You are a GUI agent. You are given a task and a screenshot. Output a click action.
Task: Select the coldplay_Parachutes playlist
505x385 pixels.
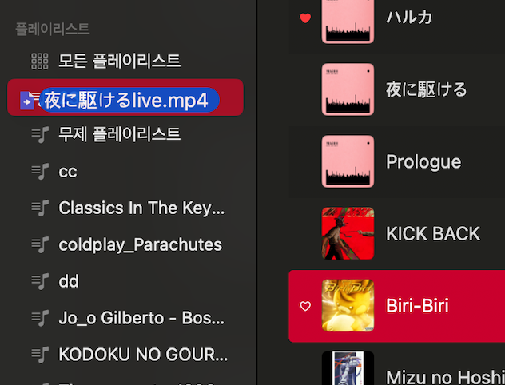[125, 244]
